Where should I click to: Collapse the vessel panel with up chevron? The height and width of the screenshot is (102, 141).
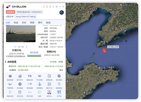[60, 7]
